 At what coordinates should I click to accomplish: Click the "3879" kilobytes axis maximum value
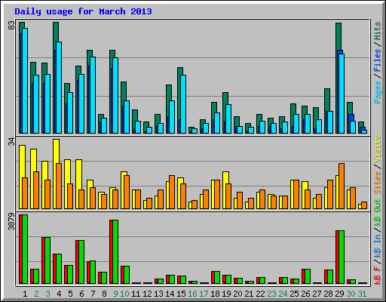click(12, 221)
